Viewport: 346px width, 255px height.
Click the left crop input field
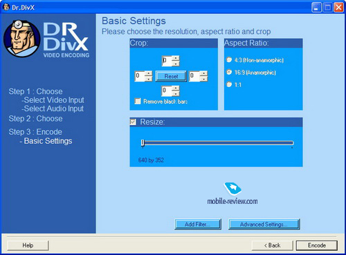pos(140,76)
